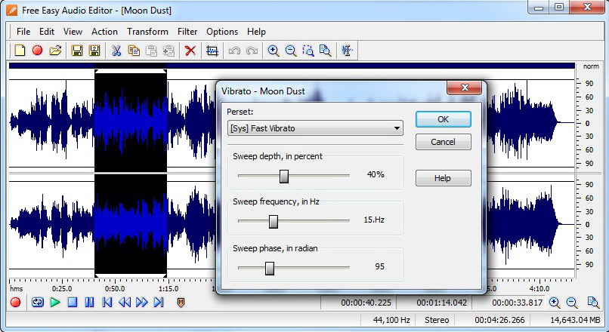
Task: Click the Open folder icon in toolbar
Action: point(54,51)
